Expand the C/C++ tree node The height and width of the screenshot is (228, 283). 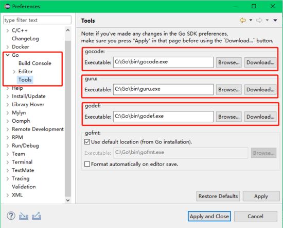click(8, 30)
